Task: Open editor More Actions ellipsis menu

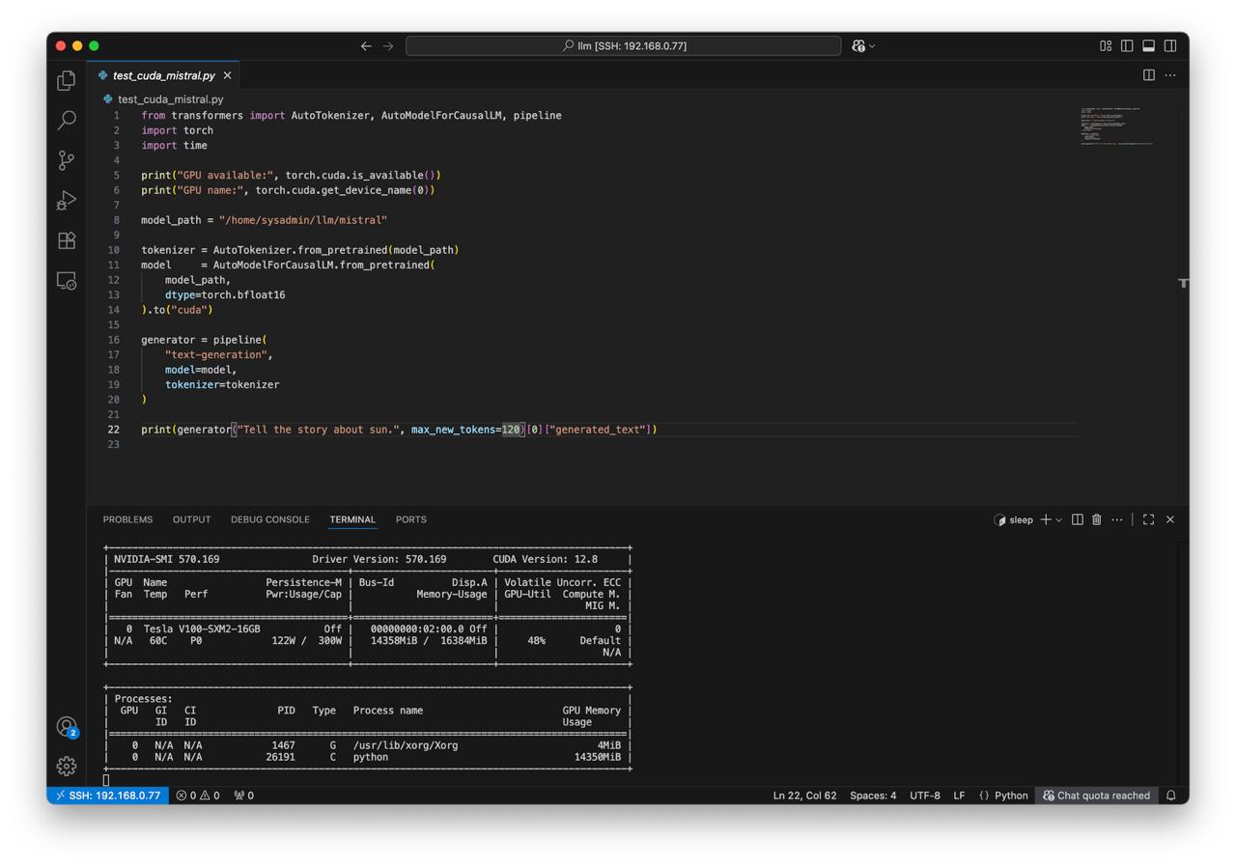Action: pyautogui.click(x=1170, y=75)
